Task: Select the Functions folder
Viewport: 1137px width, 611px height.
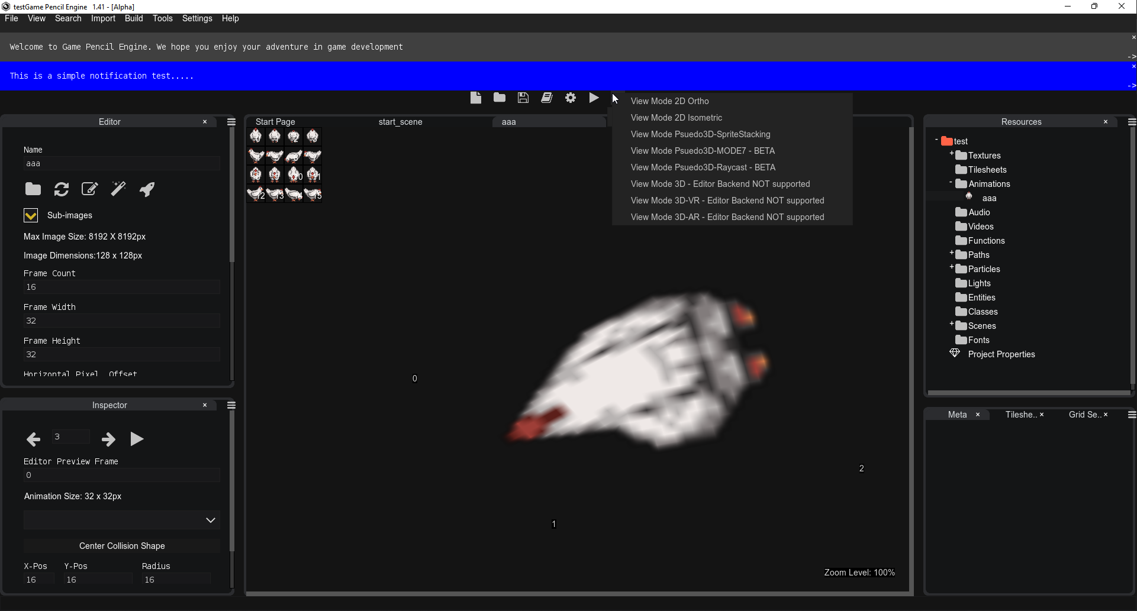Action: click(x=980, y=241)
